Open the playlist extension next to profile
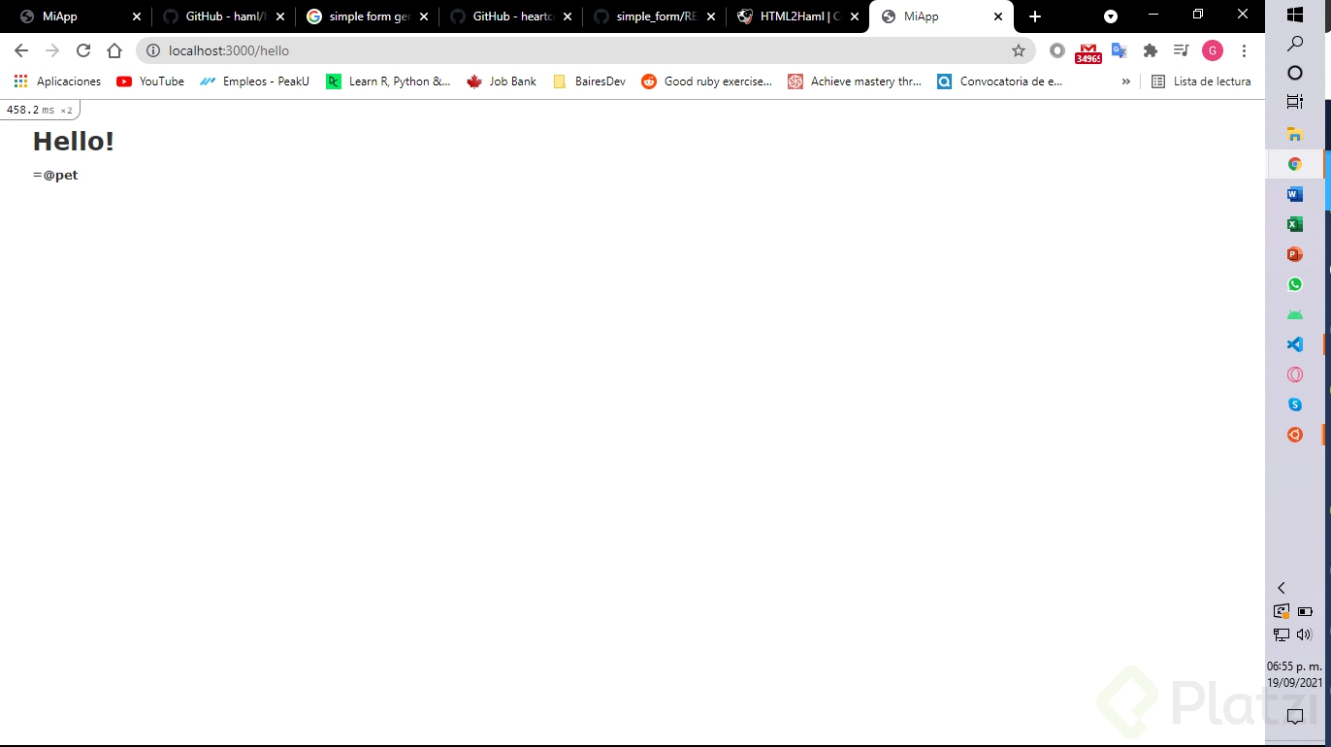Viewport: 1331px width, 747px height. (1181, 50)
